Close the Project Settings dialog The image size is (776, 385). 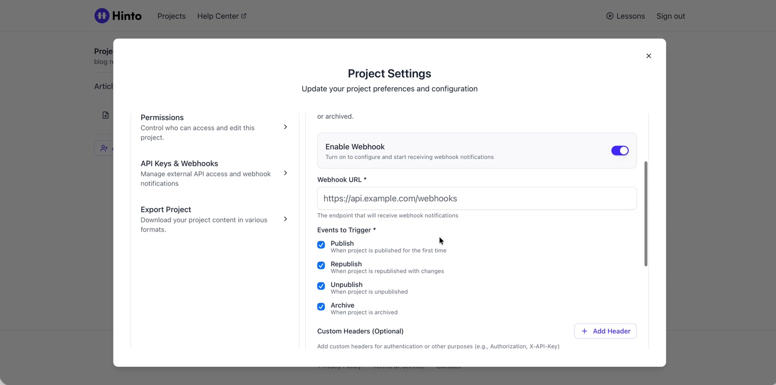[649, 56]
